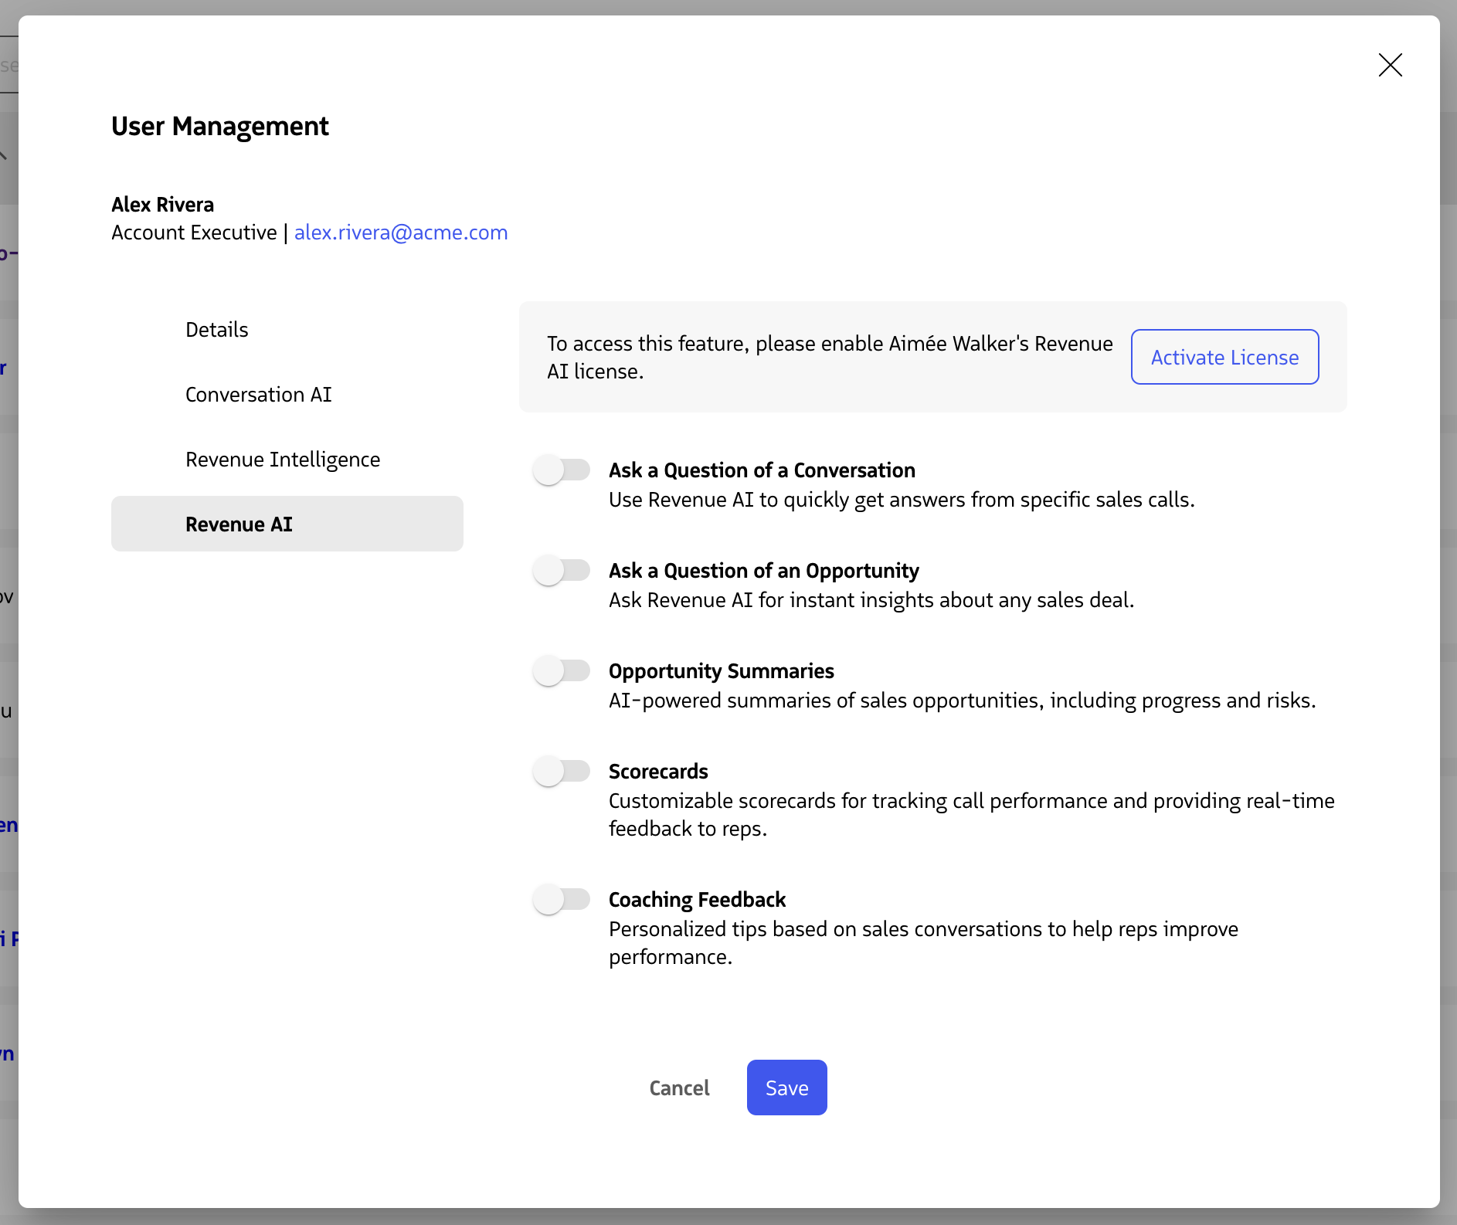The image size is (1457, 1225).
Task: Switch on the Coaching Feedback toggle
Action: pyautogui.click(x=562, y=899)
